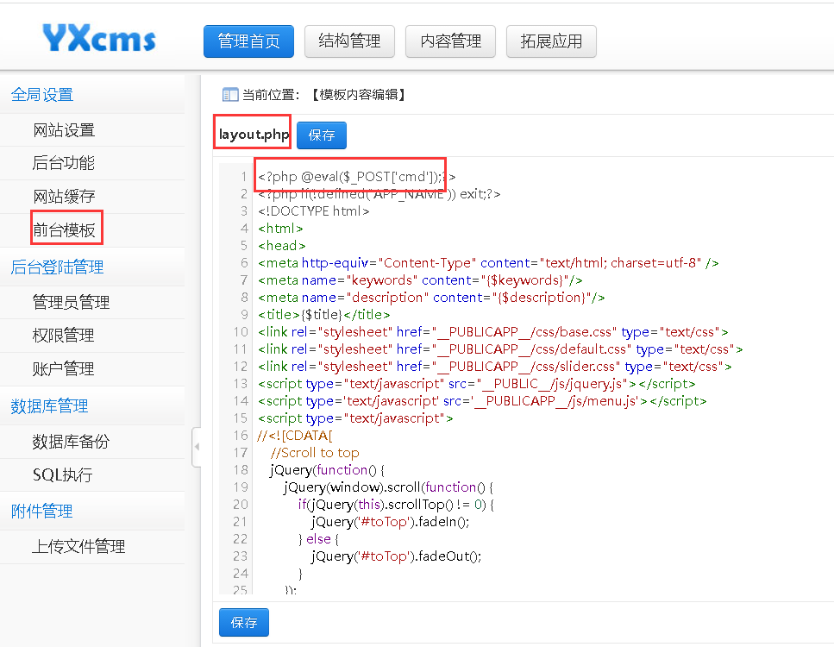Click the <head> tag line
The height and width of the screenshot is (647, 834).
coord(282,246)
